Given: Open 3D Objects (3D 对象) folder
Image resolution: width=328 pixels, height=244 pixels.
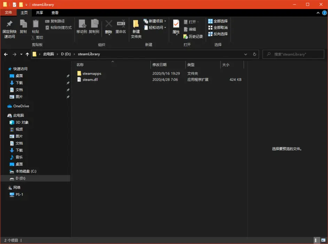Looking at the screenshot, I should point(22,122).
